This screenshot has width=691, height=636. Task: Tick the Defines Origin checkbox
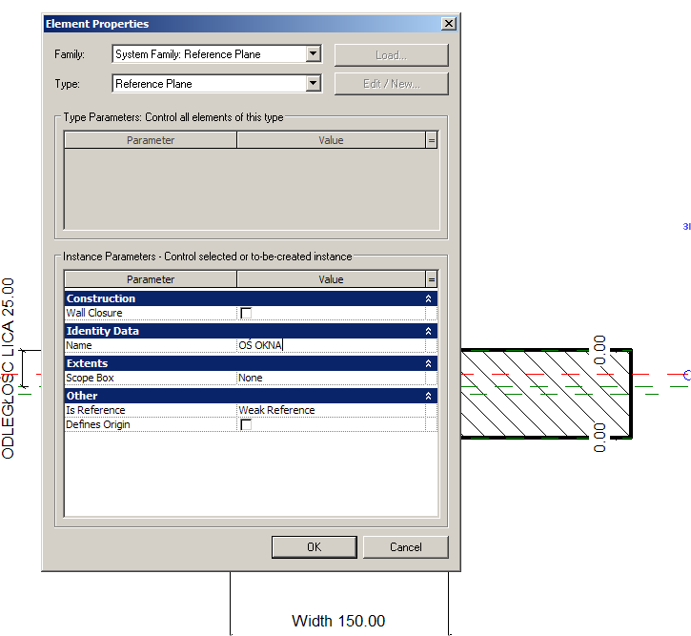pos(246,424)
